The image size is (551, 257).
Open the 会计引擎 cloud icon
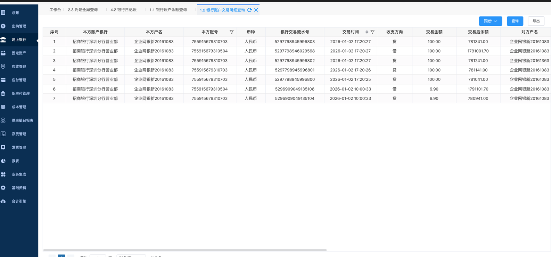[x=3, y=201]
